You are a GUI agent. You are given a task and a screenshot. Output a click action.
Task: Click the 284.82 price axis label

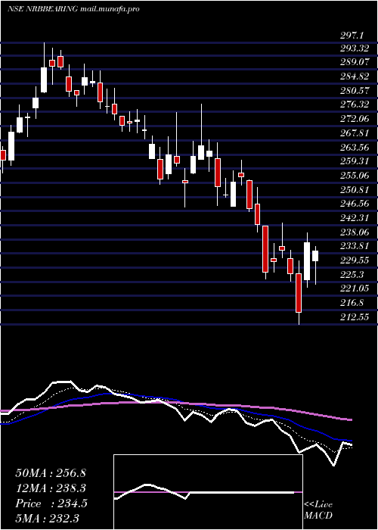pyautogui.click(x=354, y=76)
